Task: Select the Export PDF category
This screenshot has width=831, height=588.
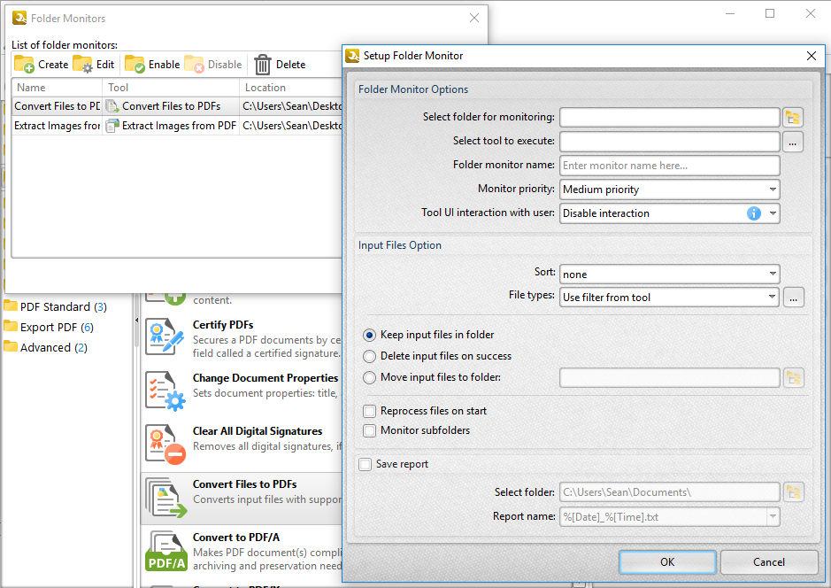Action: point(50,328)
